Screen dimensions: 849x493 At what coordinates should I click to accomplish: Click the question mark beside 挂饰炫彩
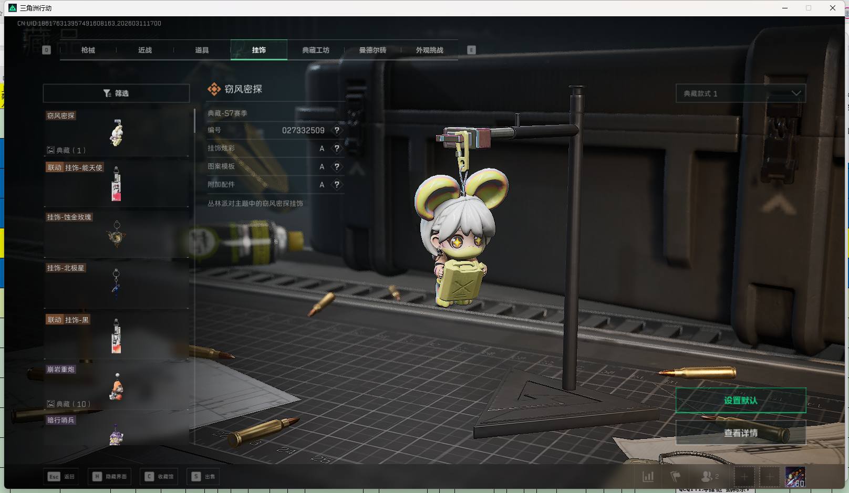tap(337, 149)
